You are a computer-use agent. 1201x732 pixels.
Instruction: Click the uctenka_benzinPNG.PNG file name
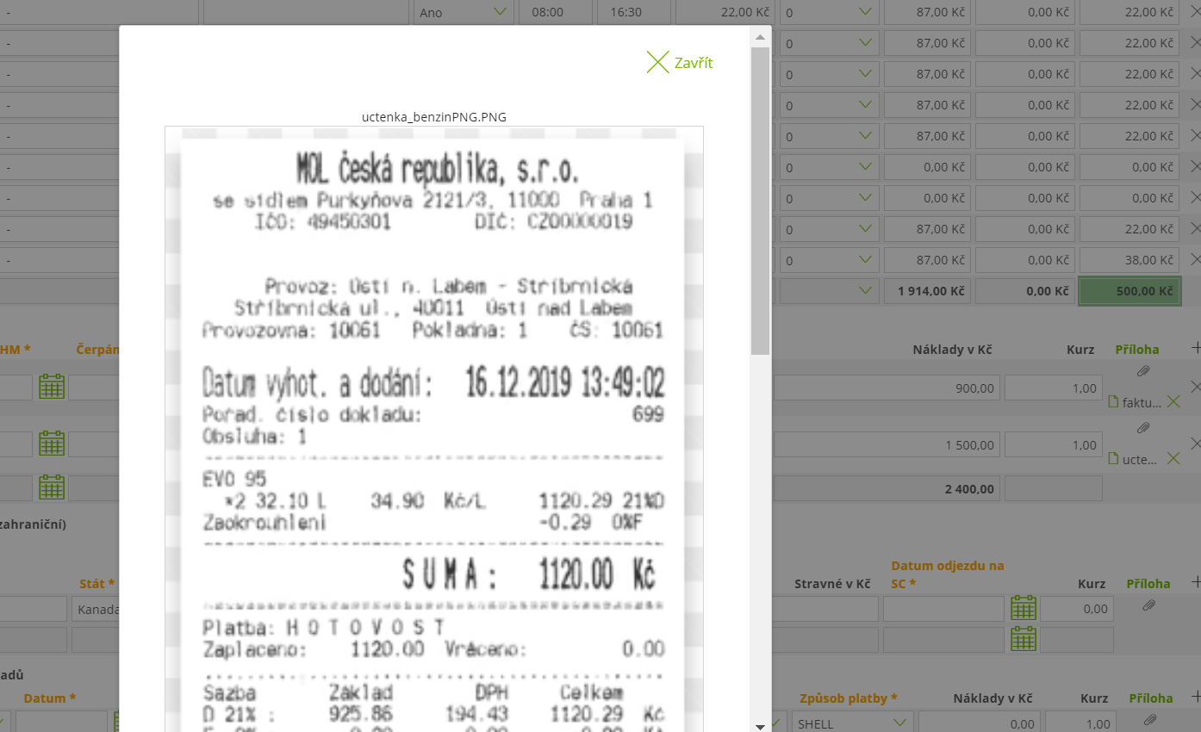(434, 116)
